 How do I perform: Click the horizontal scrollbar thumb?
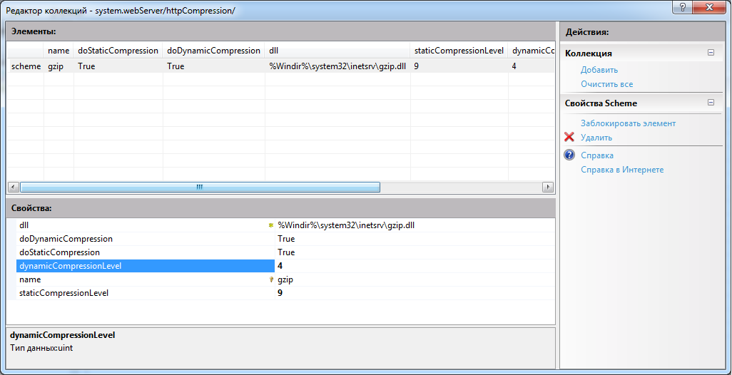(x=200, y=187)
